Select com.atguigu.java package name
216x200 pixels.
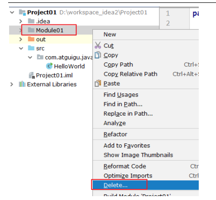[68, 58]
